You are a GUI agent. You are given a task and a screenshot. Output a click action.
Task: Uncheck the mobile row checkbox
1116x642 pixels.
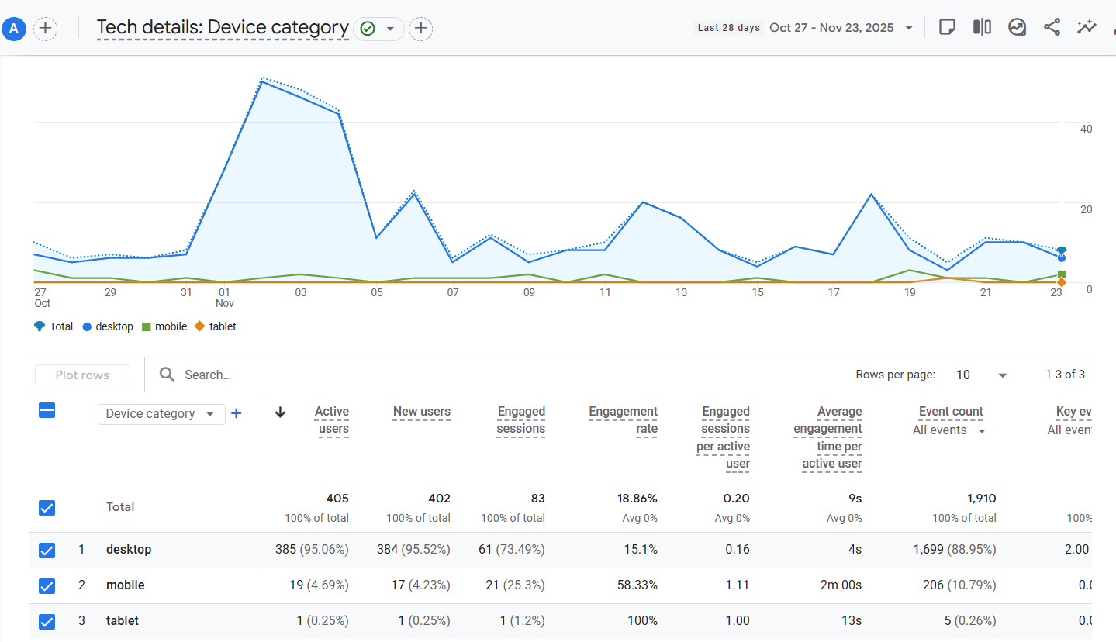[47, 585]
